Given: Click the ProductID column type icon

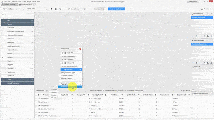Looking at the screenshot, I should click(x=66, y=53).
